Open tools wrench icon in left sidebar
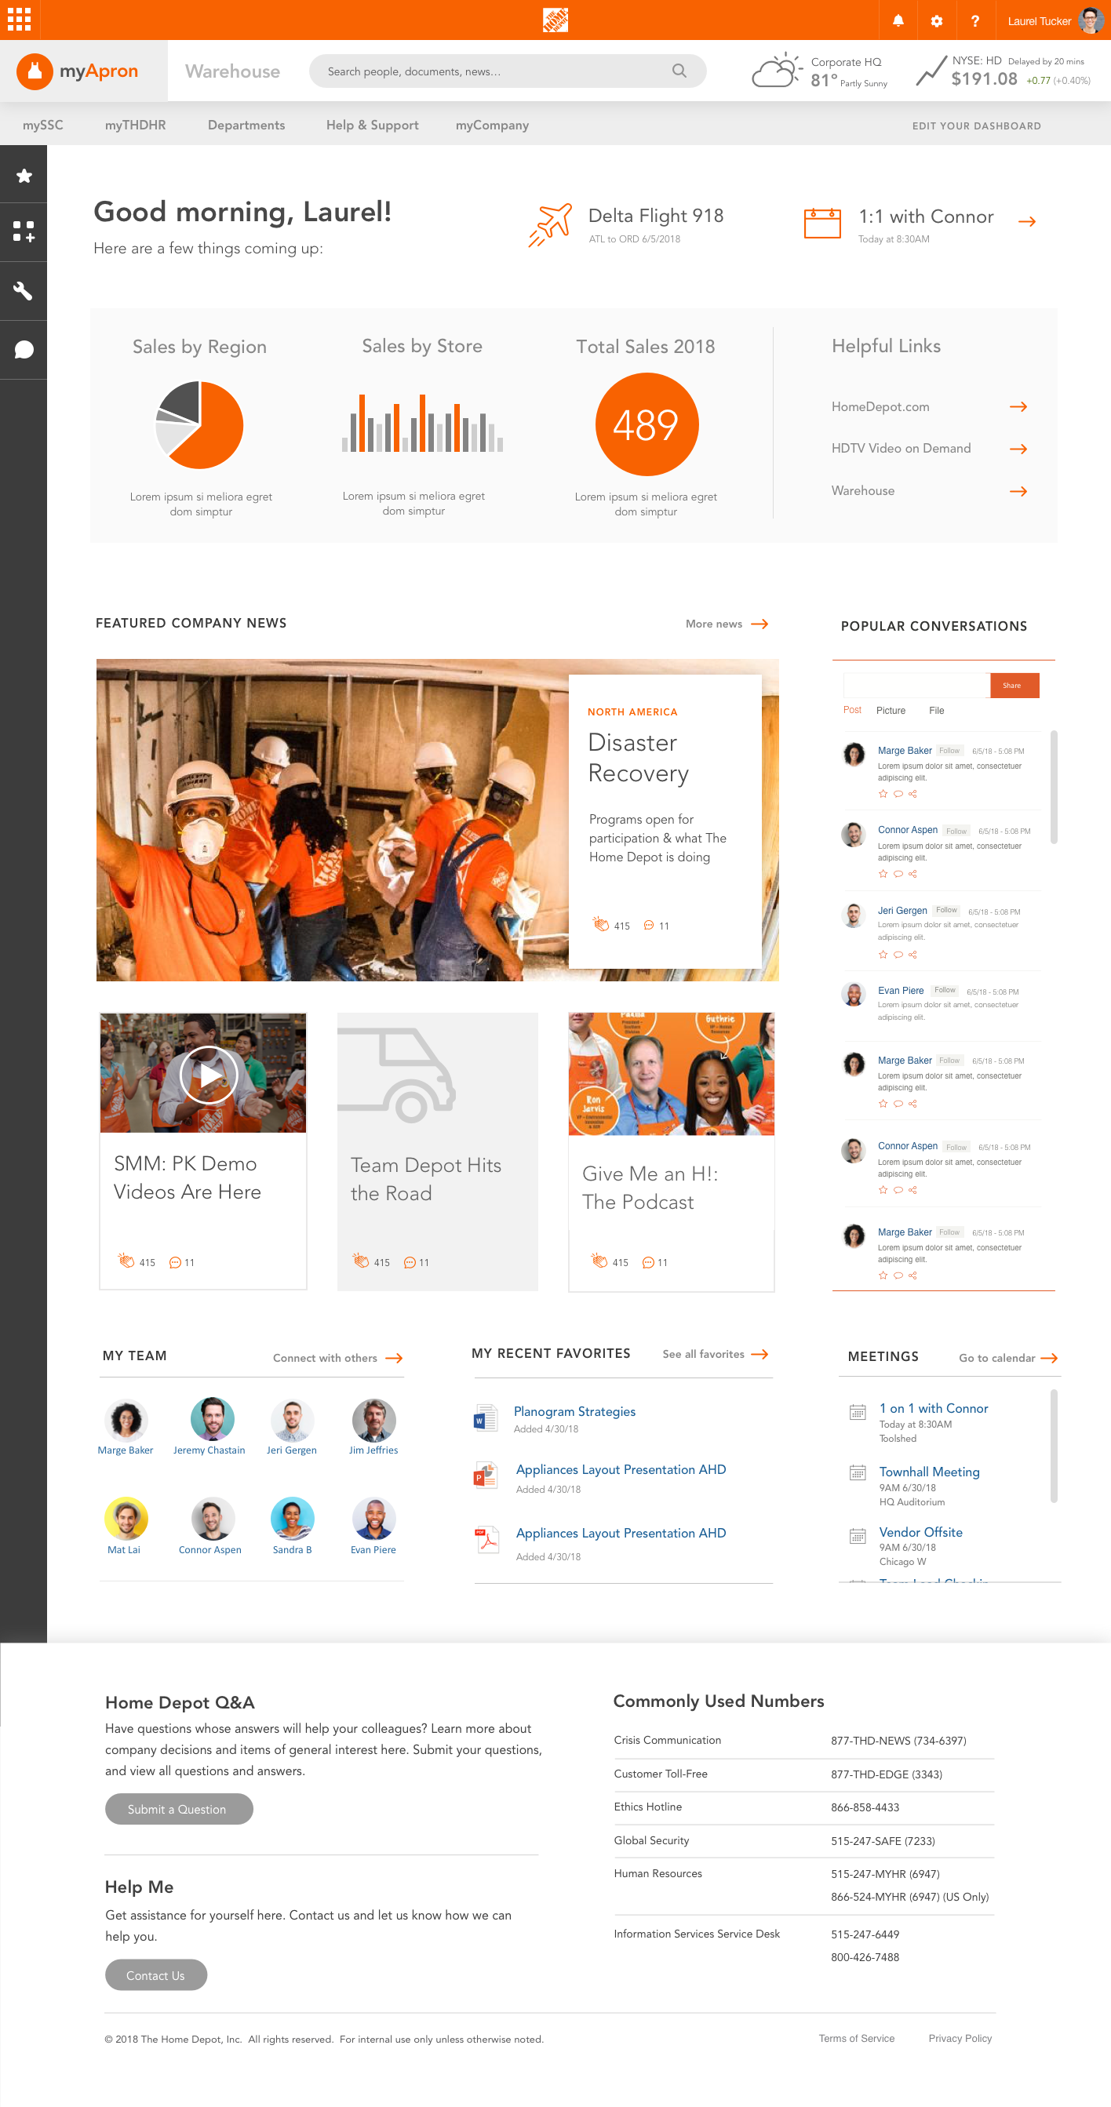This screenshot has height=2107, width=1111. click(24, 290)
